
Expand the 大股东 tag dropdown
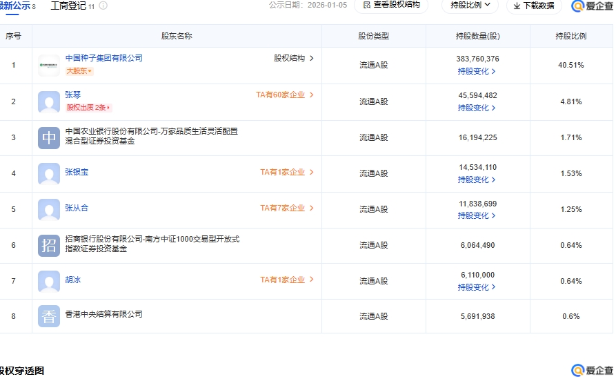[x=79, y=71]
